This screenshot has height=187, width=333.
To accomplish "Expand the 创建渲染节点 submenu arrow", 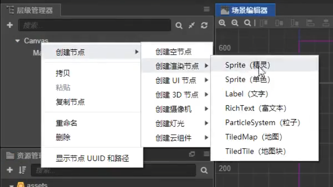I will pyautogui.click(x=206, y=66).
